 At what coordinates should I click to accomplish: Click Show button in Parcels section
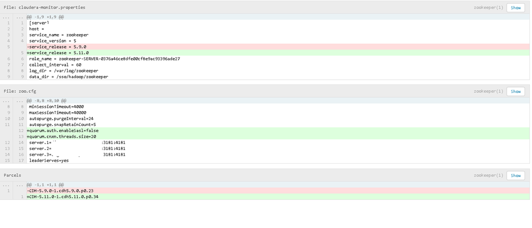(515, 175)
